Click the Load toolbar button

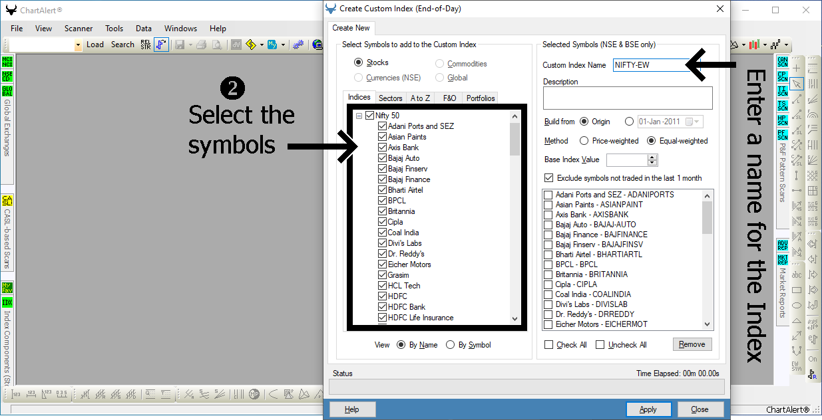pos(95,45)
